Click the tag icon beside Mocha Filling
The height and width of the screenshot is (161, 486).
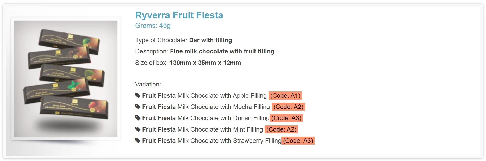coord(138,107)
